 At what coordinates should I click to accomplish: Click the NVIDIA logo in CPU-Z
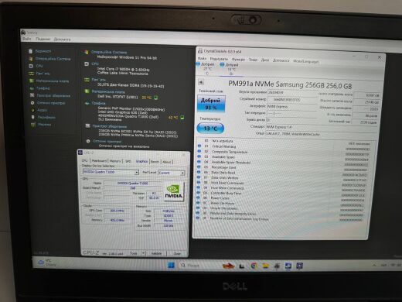click(x=174, y=192)
